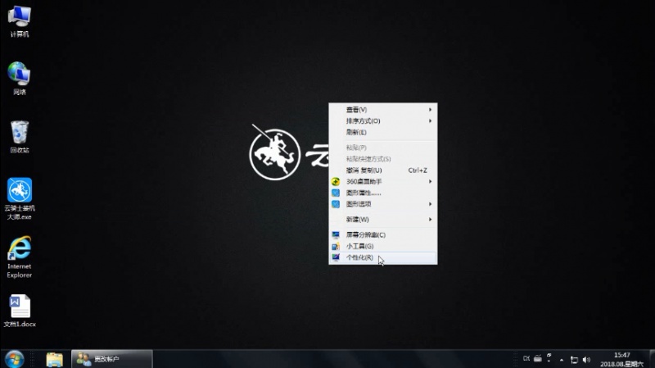The height and width of the screenshot is (368, 655).
Task: Click the 屏幕分辨率 monitor icon
Action: [x=336, y=235]
